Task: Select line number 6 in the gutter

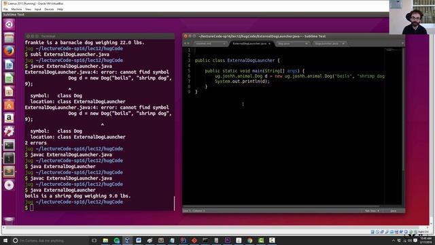Action: [x=189, y=76]
